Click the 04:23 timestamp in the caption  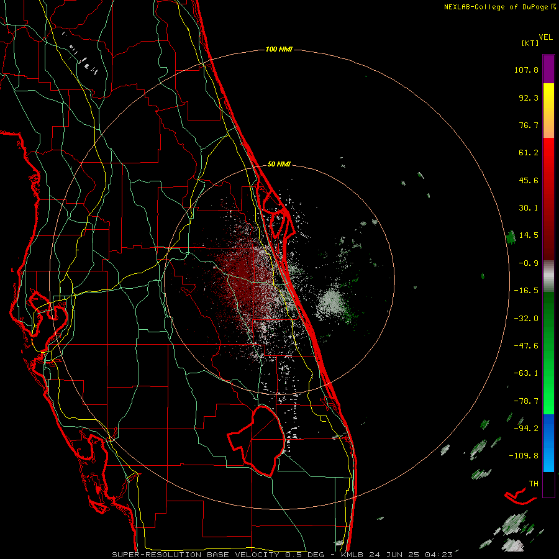(439, 555)
